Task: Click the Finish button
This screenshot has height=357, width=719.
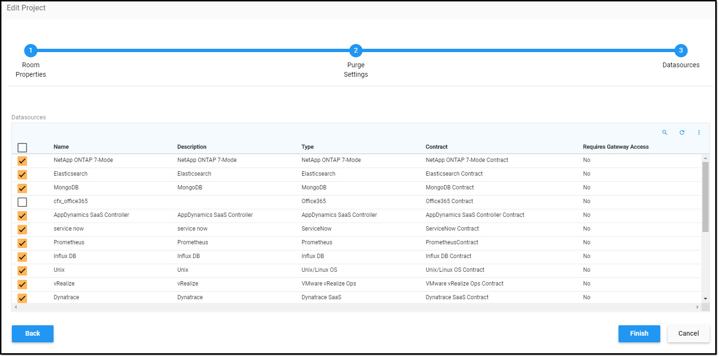Action: [x=639, y=333]
